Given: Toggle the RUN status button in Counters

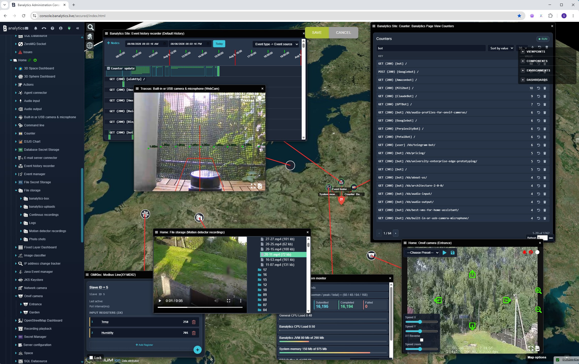Looking at the screenshot, I should (x=543, y=39).
